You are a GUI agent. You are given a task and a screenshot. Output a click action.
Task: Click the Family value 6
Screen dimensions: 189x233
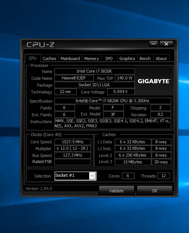pos(65,108)
